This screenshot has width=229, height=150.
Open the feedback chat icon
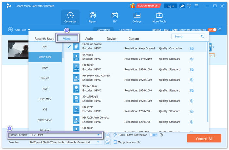pos(189,6)
